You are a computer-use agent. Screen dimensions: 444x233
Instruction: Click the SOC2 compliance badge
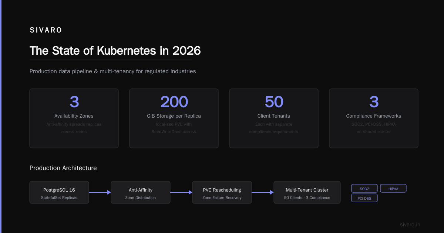point(364,189)
